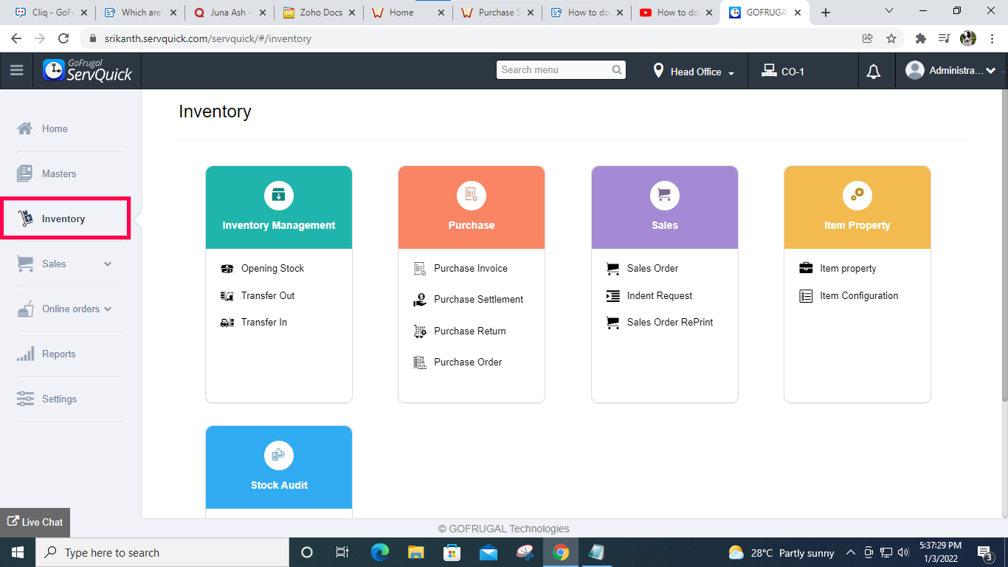Screen dimensions: 1008x567
Task: Click the Administrator avatar icon
Action: point(915,71)
